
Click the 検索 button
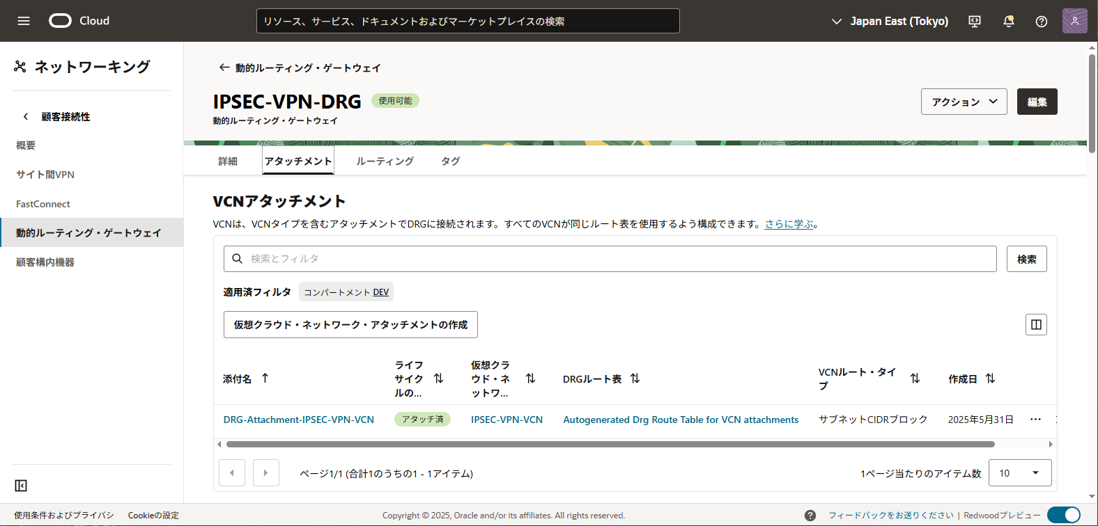[1027, 259]
